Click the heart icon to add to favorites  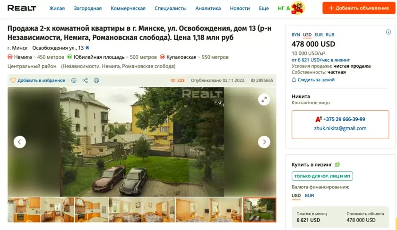13,80
